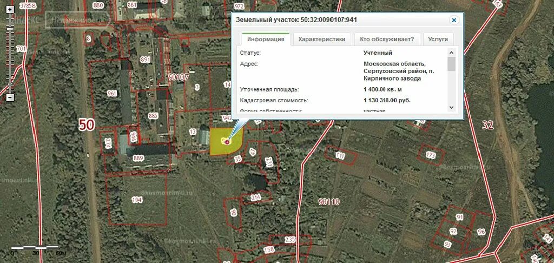Select parcel labeled 13 on the map
Screen dimensions: 554x263
click(193, 132)
